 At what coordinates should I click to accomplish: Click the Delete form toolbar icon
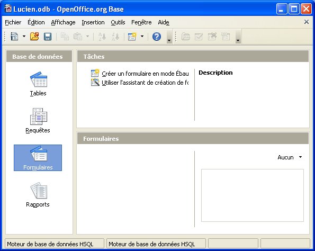[212, 37]
